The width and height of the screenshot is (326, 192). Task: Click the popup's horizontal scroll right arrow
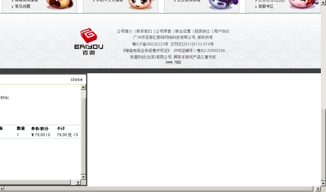point(78,182)
